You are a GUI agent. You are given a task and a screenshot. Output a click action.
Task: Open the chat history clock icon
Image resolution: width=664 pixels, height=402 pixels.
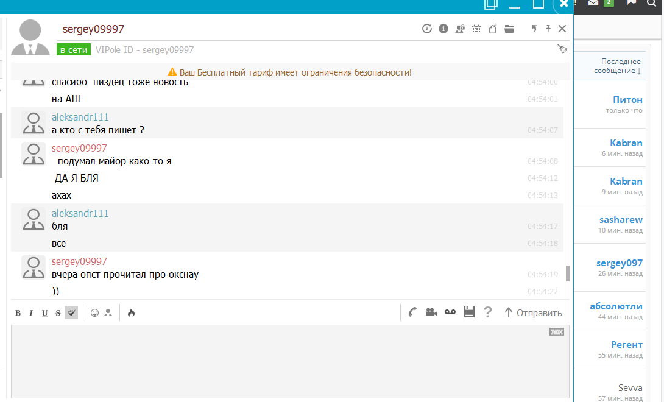[427, 29]
